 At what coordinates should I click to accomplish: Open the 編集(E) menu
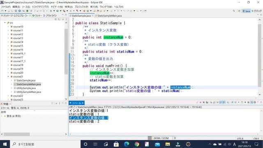[x=16, y=7]
